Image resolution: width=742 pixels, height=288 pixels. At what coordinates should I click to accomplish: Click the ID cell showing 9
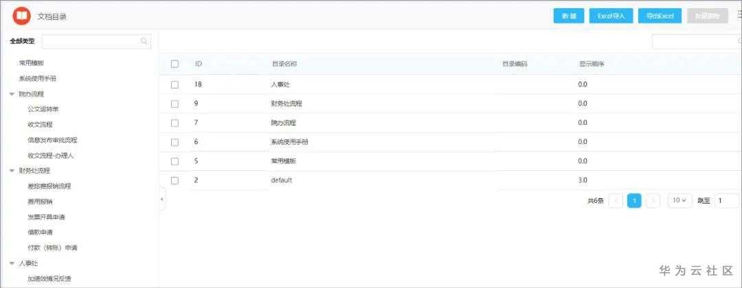pyautogui.click(x=196, y=104)
